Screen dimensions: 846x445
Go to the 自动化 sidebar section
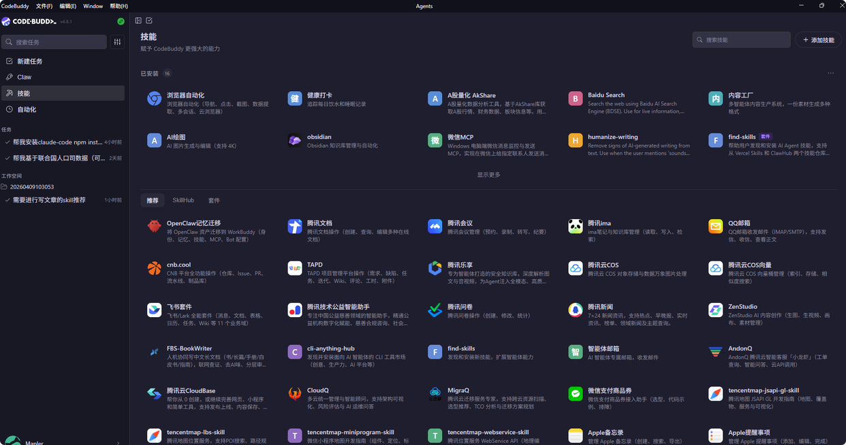pos(63,110)
